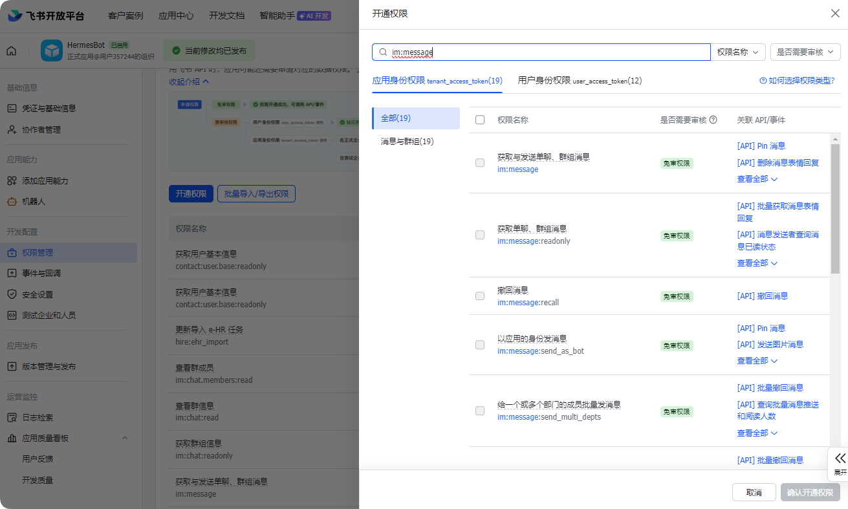Click the 取消 button

point(754,492)
